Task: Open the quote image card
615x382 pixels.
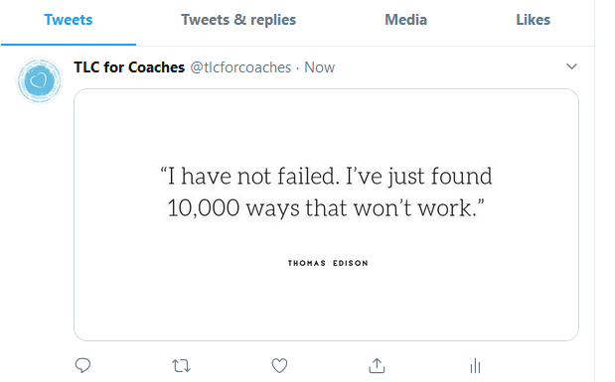Action: click(326, 214)
